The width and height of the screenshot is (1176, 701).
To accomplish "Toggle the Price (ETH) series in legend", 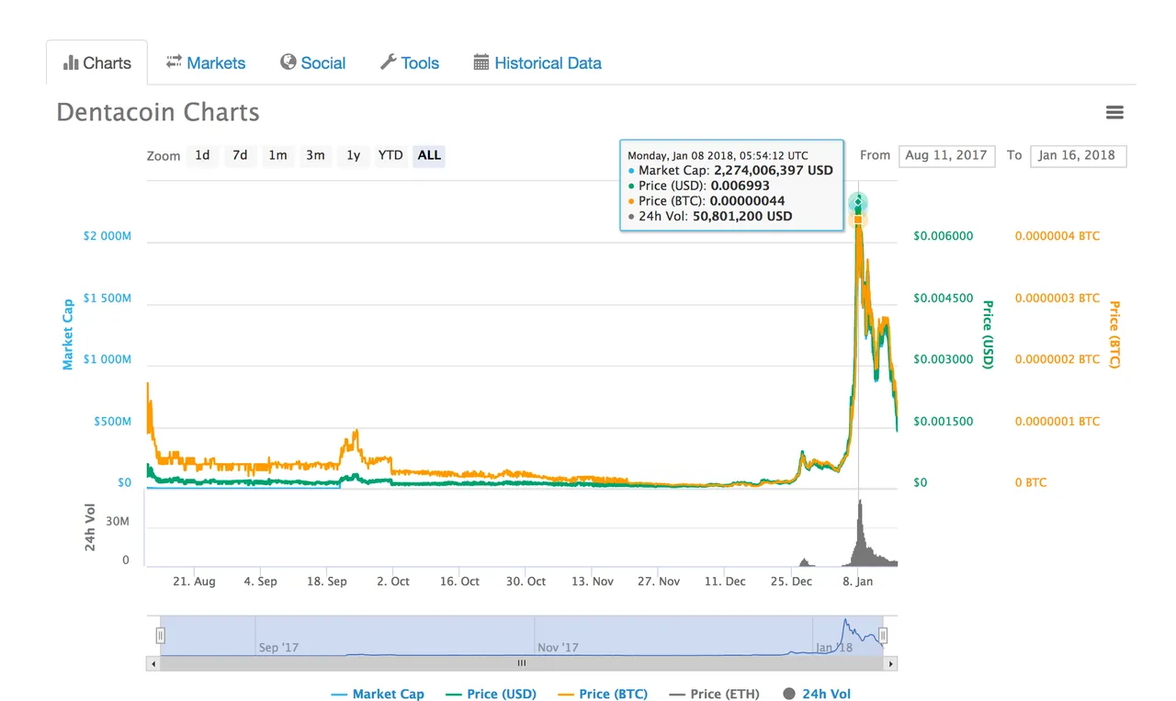I will point(715,694).
